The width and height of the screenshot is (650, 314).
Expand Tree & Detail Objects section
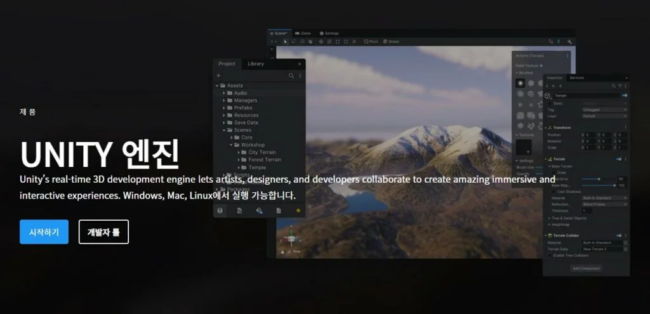pyautogui.click(x=549, y=218)
